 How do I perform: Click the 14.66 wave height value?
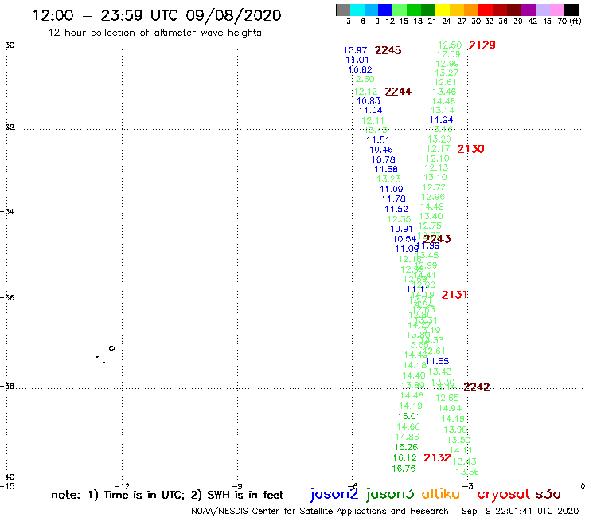tap(408, 426)
